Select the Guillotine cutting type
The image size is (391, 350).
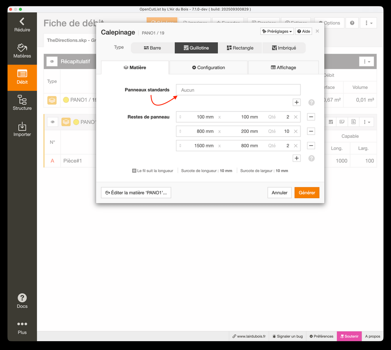pyautogui.click(x=196, y=48)
